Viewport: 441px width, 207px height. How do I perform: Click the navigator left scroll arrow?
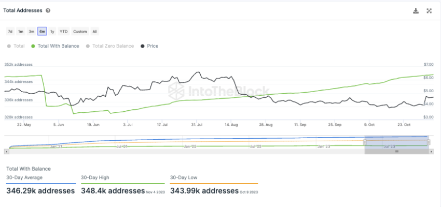[7, 152]
